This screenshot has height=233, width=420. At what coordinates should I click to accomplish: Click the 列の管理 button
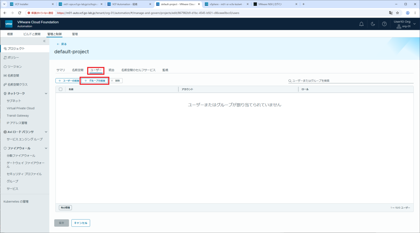point(65,207)
